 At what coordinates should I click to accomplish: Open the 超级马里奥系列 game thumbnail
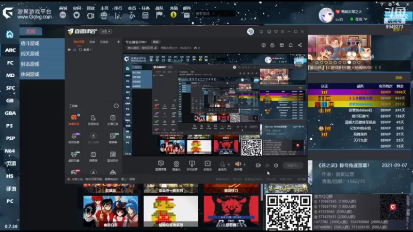click(x=171, y=211)
